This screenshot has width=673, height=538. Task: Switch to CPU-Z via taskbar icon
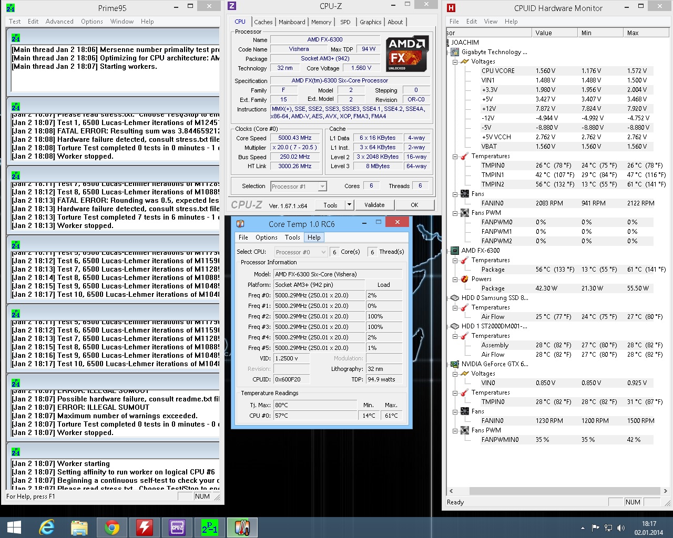click(x=177, y=527)
